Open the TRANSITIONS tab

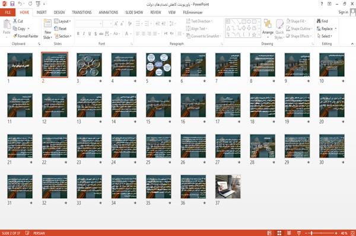[x=82, y=12]
